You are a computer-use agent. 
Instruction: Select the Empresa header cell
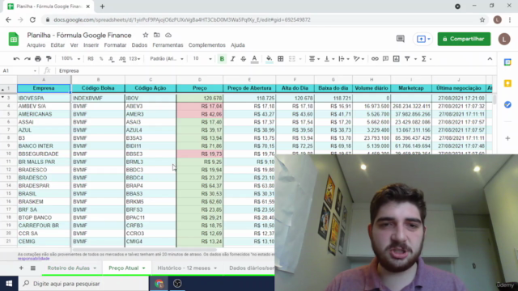tap(44, 88)
